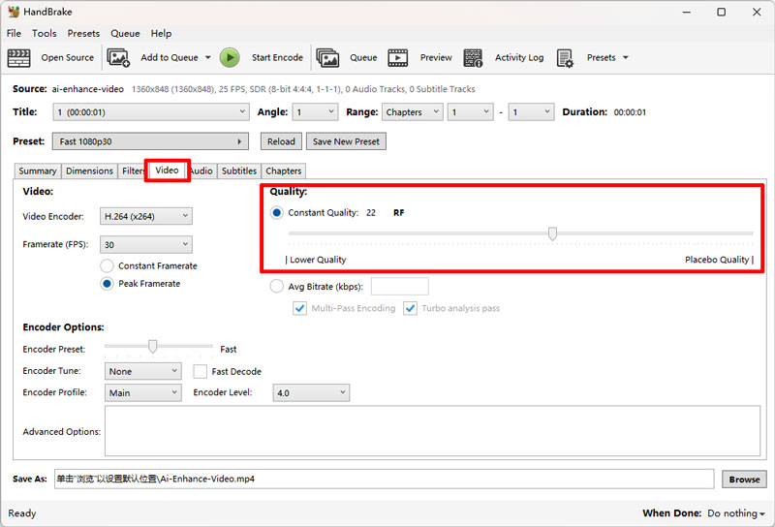Open the Help menu
The height and width of the screenshot is (527, 775).
point(161,33)
